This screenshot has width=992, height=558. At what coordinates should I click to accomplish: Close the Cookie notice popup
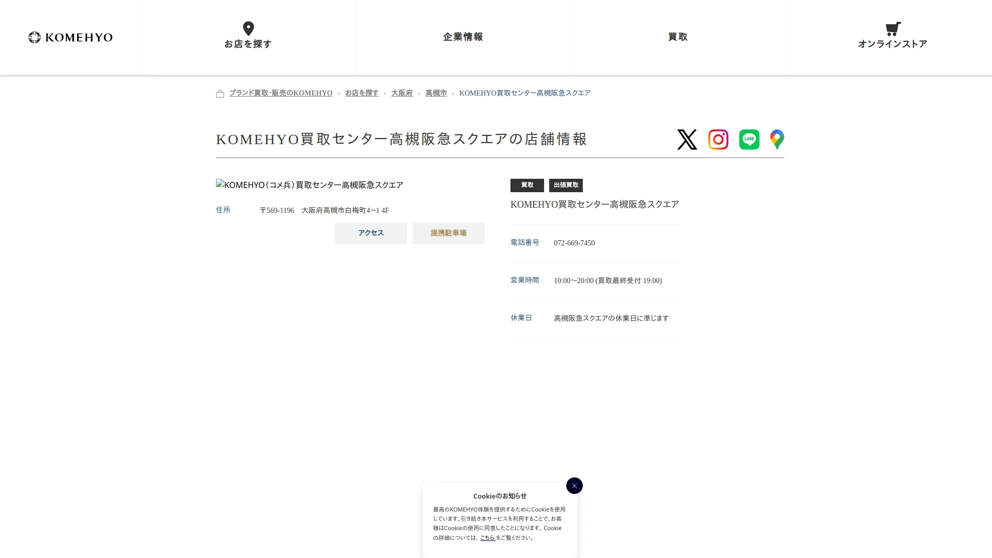click(575, 486)
